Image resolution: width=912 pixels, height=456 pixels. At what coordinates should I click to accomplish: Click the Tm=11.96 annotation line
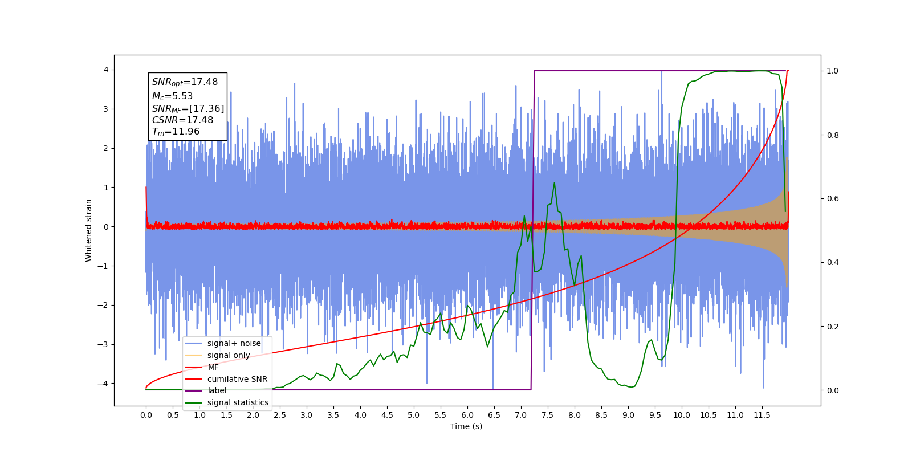coord(176,132)
